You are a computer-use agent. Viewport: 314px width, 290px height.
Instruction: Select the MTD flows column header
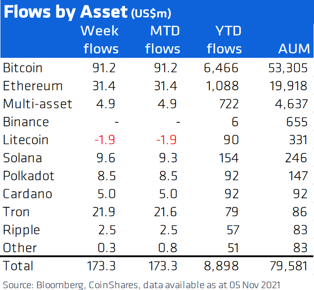pyautogui.click(x=163, y=40)
